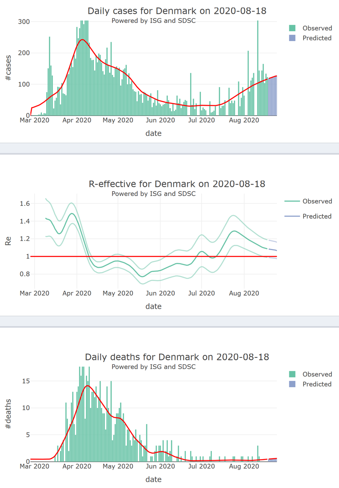Viewport: 339px width, 488px height.
Task: Click 'Aug 2020' tick on R-effective chart
Action: (x=244, y=294)
